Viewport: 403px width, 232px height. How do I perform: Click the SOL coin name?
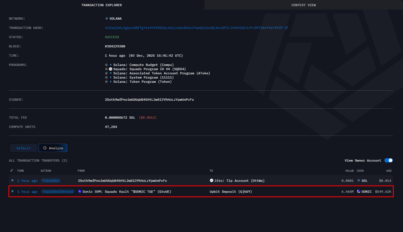(x=365, y=181)
